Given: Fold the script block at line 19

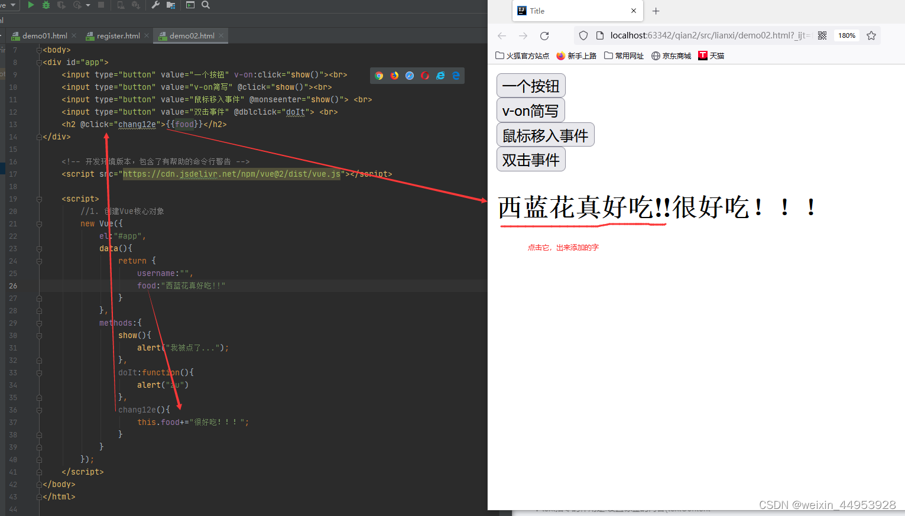Looking at the screenshot, I should 40,199.
